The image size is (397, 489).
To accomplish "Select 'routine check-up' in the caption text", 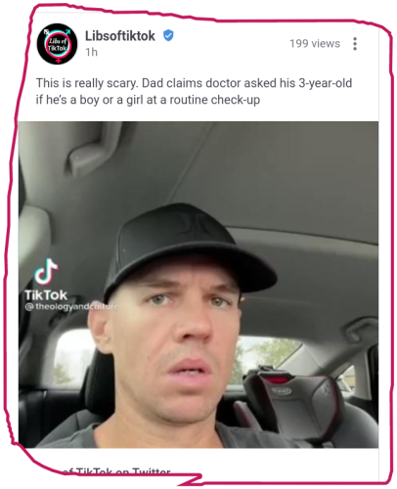I will pos(215,100).
